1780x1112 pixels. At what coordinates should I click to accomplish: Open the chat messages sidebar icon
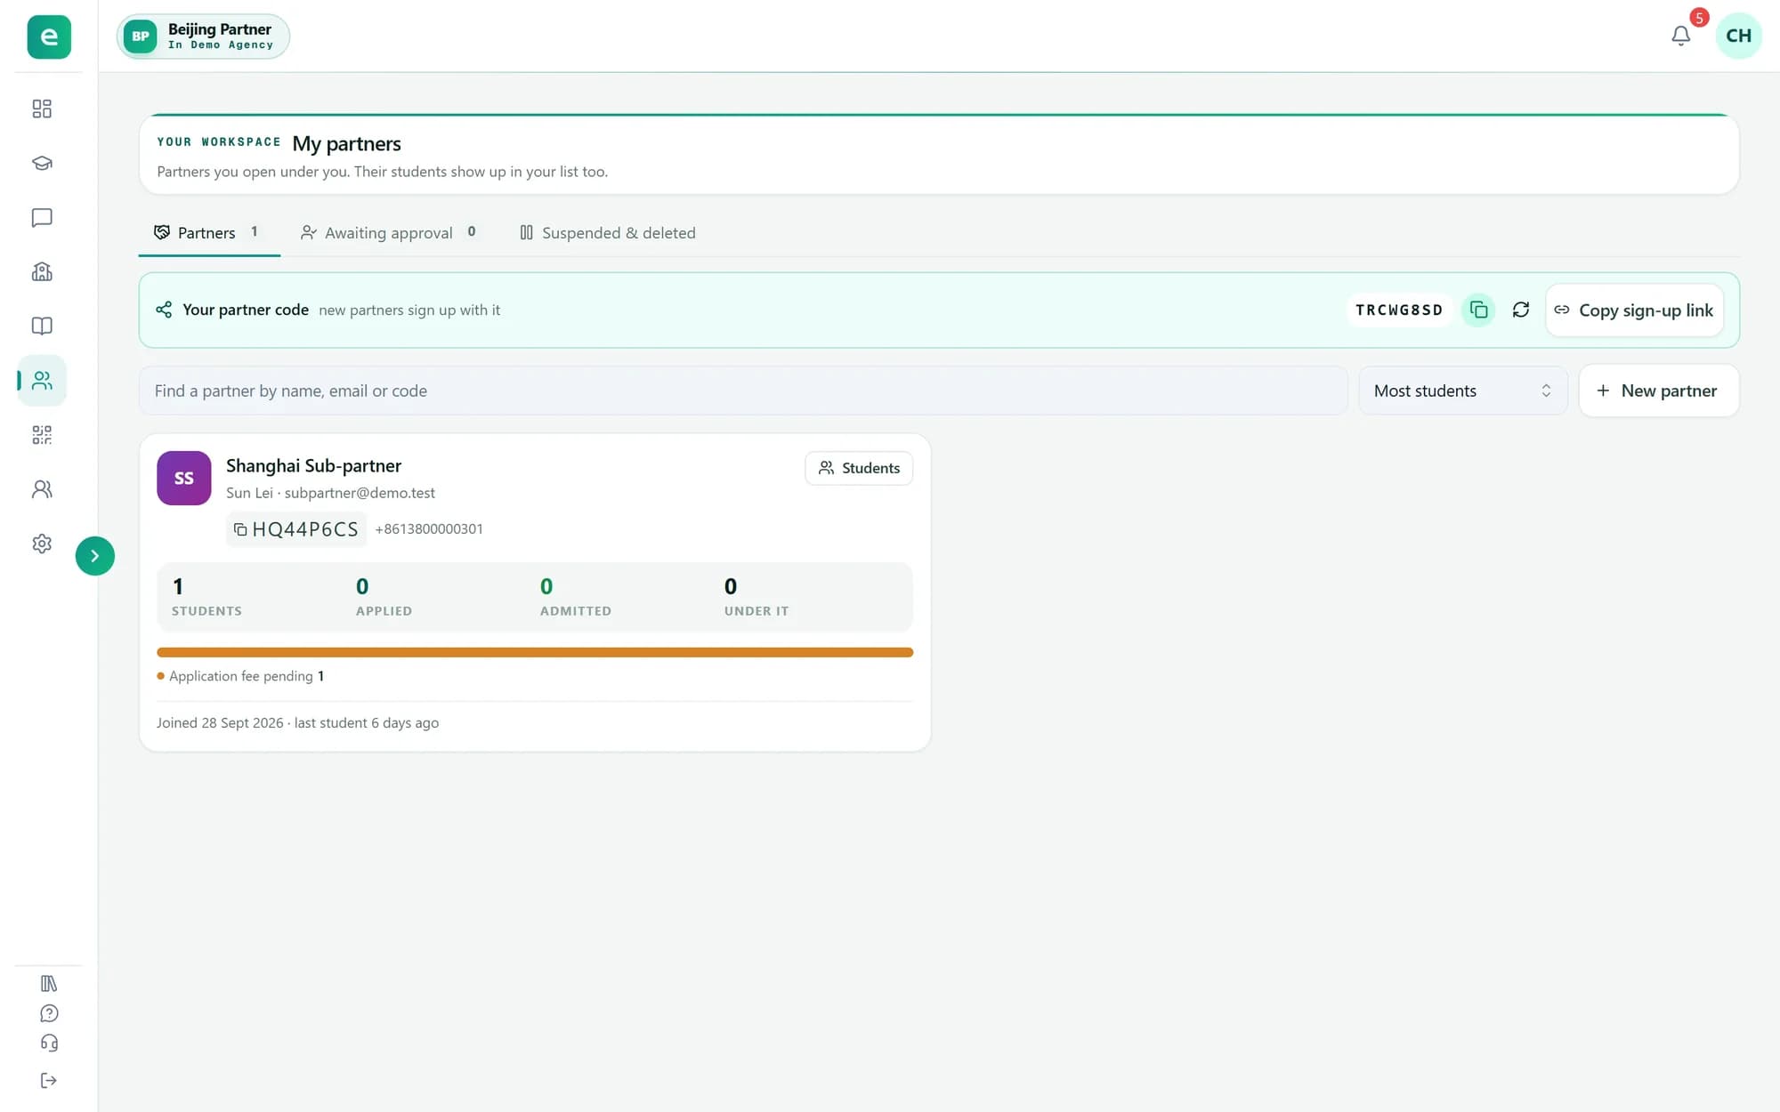coord(42,218)
